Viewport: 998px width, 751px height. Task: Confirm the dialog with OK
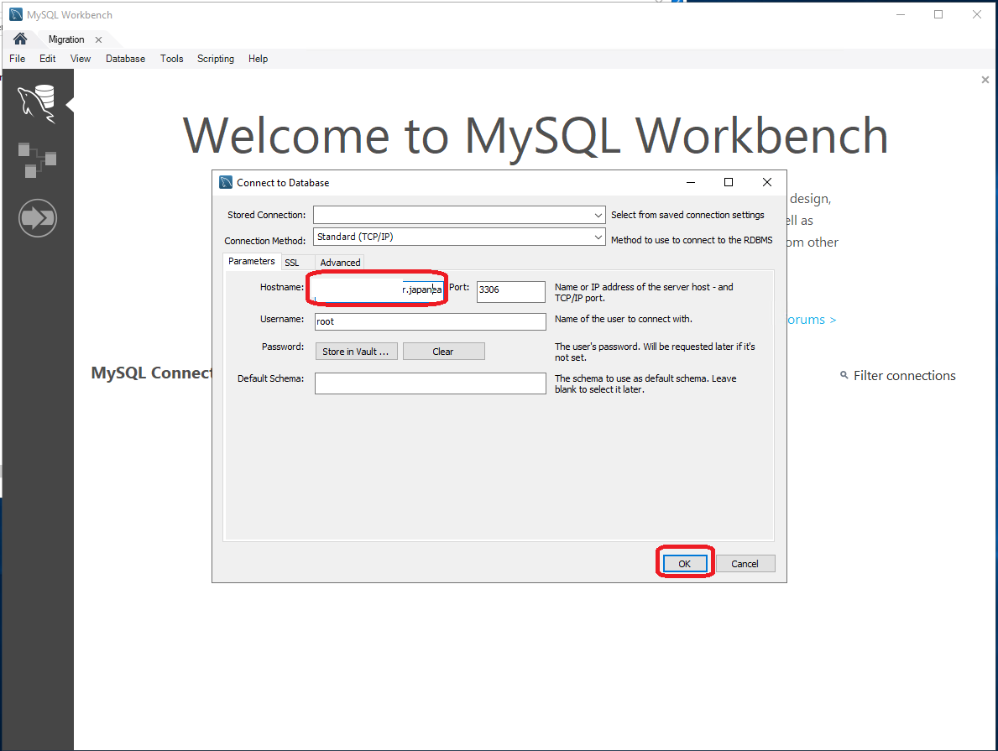pos(684,564)
